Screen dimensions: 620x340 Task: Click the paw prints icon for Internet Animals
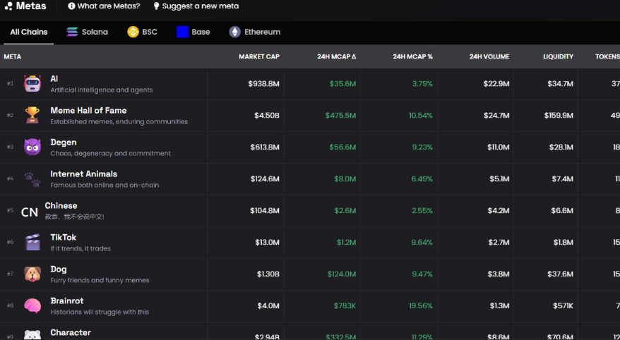click(x=32, y=179)
